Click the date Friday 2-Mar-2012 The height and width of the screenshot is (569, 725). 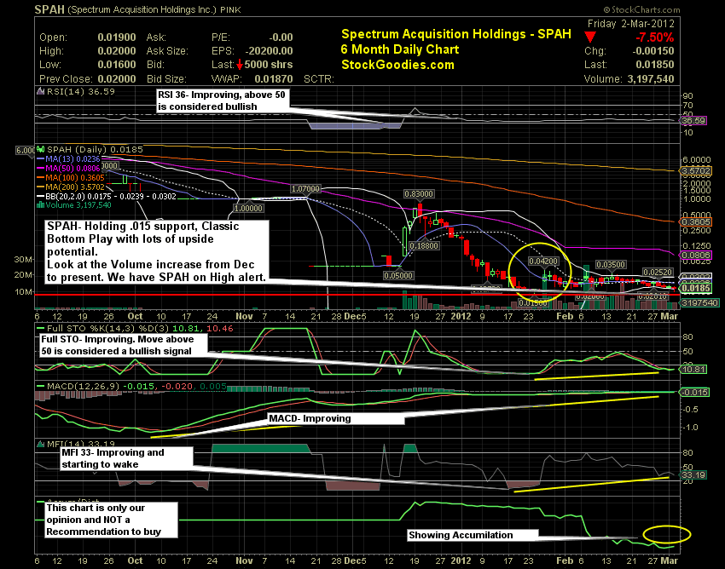pyautogui.click(x=630, y=24)
